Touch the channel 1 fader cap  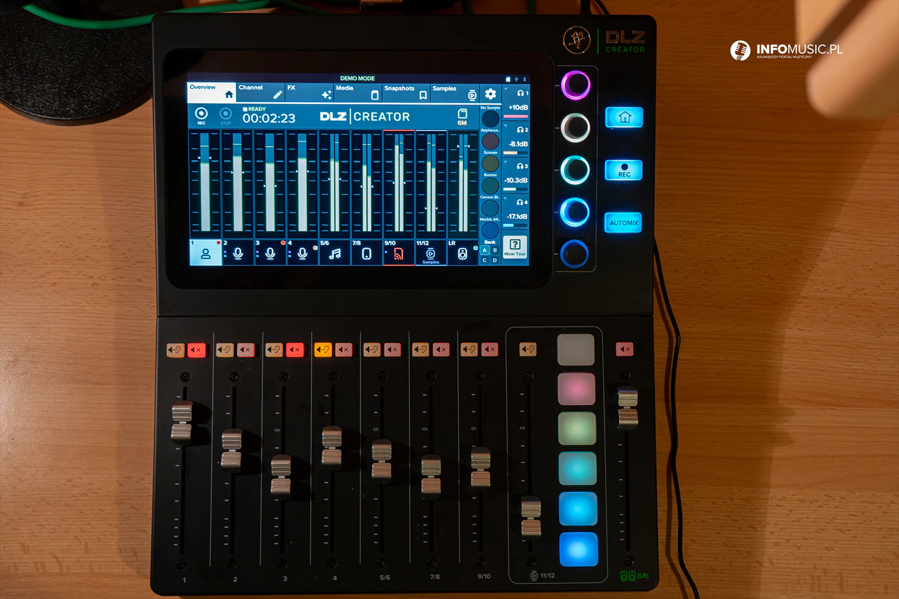[182, 421]
